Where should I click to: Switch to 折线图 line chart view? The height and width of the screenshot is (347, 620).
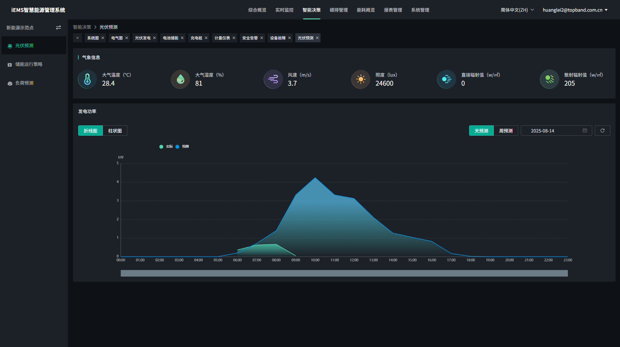pyautogui.click(x=90, y=131)
